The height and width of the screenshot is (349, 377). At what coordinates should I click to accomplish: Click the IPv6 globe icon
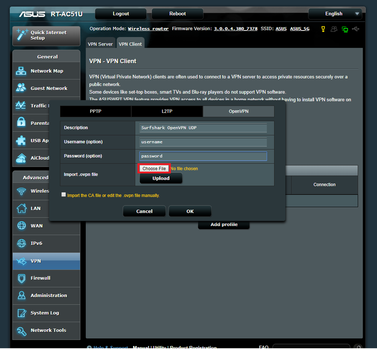click(x=21, y=243)
